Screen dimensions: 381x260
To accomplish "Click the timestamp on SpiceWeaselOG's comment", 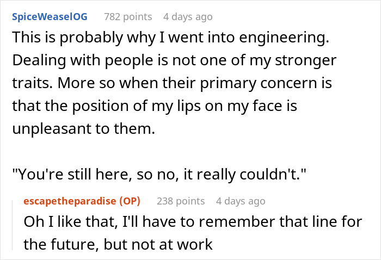I will (x=188, y=16).
